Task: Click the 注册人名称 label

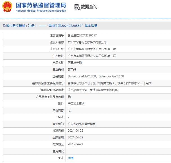Action: coord(57,42)
